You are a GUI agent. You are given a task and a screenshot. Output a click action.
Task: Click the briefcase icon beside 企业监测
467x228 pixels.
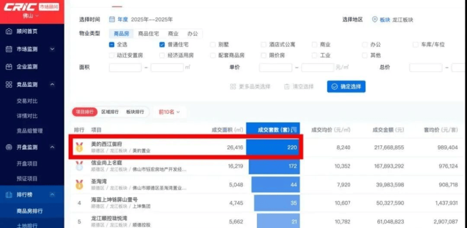(x=9, y=67)
